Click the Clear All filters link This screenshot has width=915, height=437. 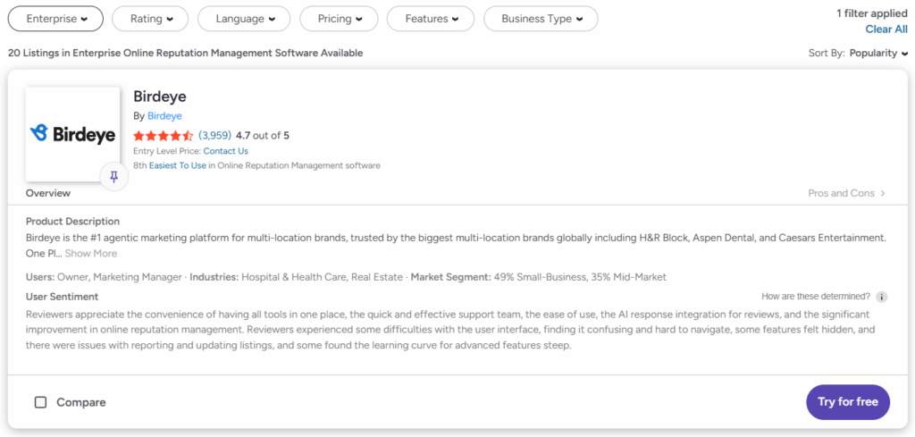(x=886, y=29)
